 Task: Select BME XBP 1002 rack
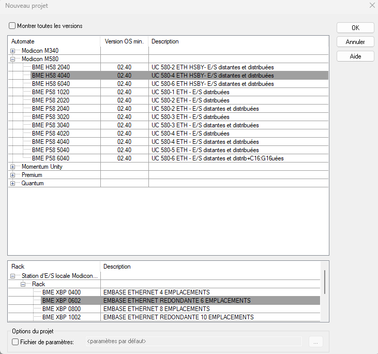(62, 317)
